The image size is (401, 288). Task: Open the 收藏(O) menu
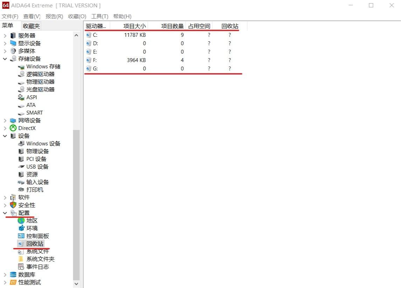pos(77,16)
